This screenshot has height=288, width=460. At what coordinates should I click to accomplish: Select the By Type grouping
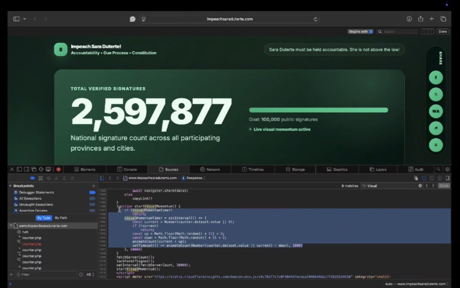[44, 218]
